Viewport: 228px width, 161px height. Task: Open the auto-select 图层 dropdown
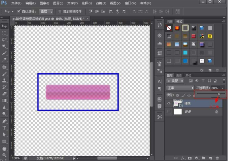coord(46,11)
